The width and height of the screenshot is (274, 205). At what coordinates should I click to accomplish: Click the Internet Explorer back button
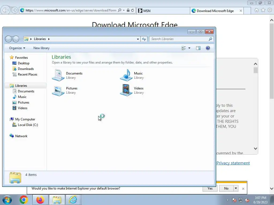pos(5,10)
